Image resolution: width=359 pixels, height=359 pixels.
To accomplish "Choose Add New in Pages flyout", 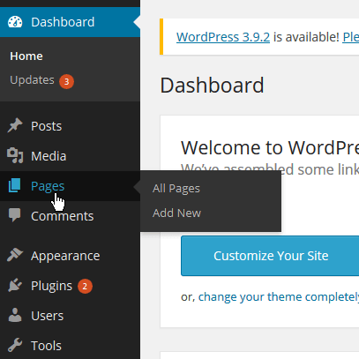I will click(x=176, y=213).
